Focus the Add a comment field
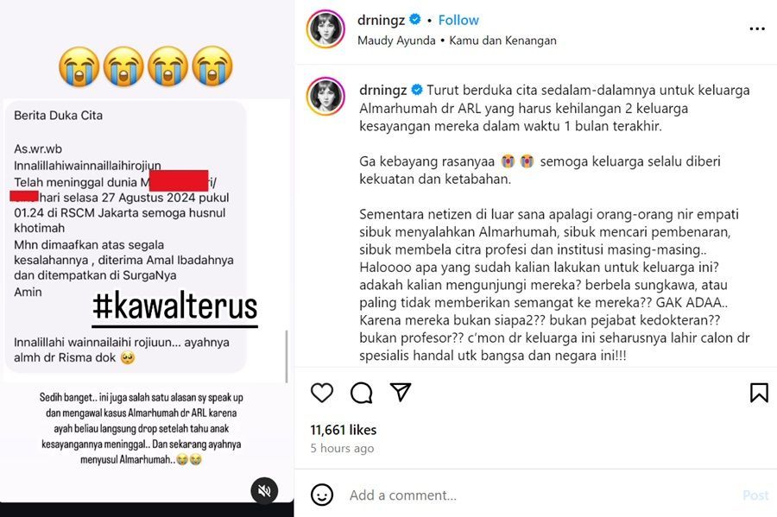The width and height of the screenshot is (777, 517). pyautogui.click(x=540, y=495)
